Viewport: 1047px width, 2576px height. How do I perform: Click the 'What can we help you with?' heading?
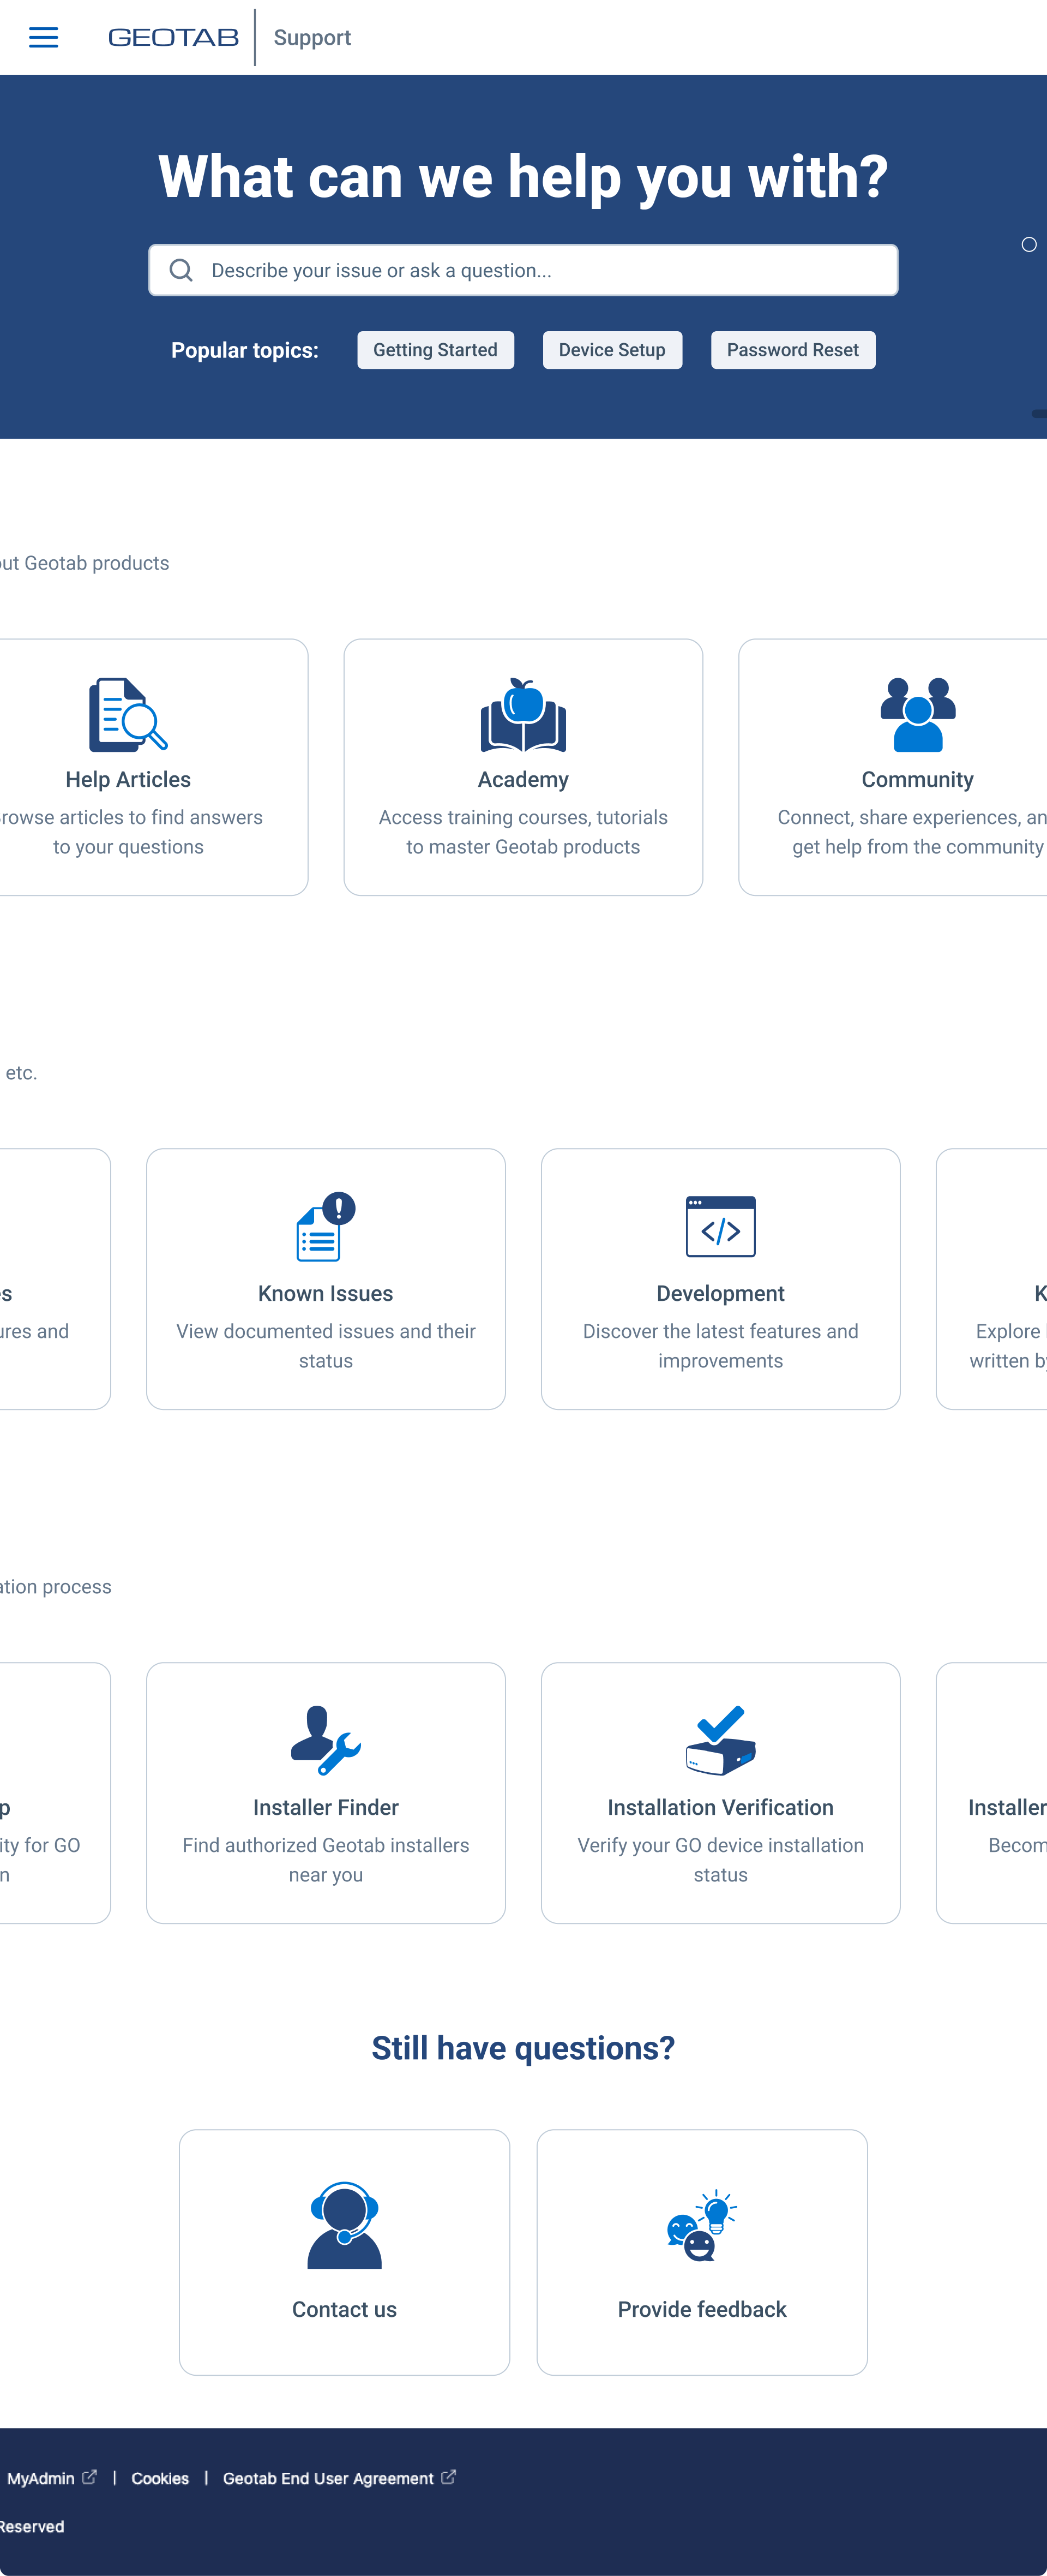(523, 177)
